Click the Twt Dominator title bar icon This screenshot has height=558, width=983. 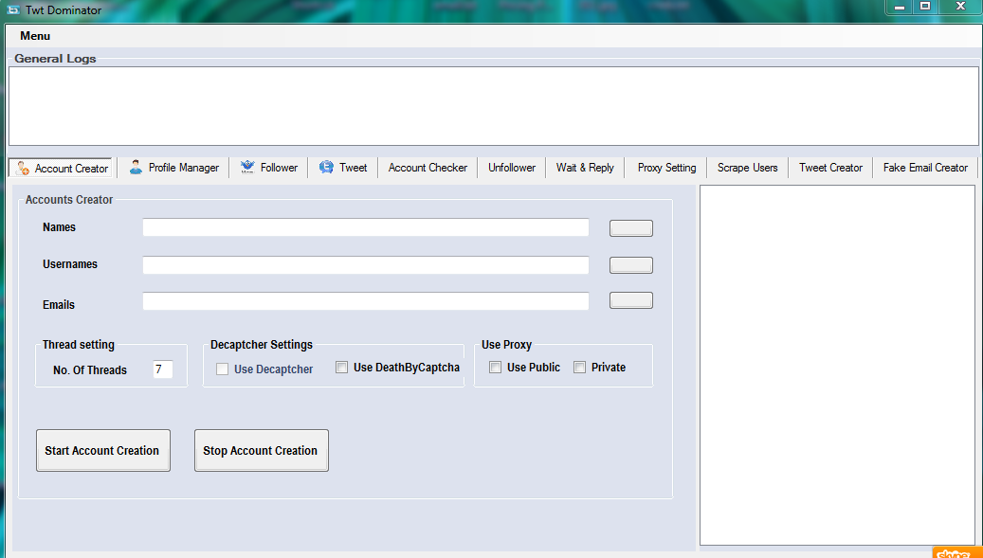click(x=13, y=10)
